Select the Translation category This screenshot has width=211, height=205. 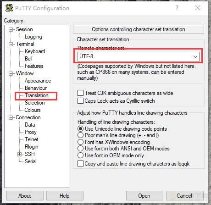(37, 95)
